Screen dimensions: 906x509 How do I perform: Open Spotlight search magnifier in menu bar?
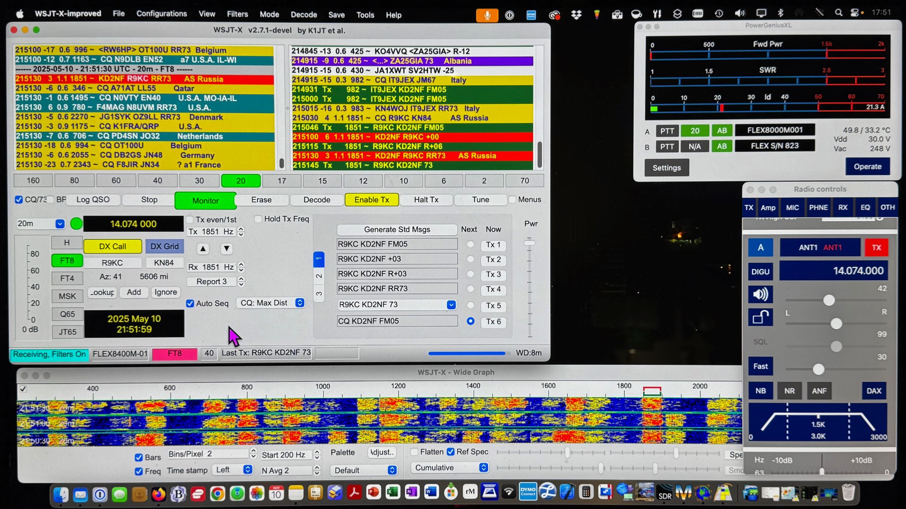click(x=838, y=13)
